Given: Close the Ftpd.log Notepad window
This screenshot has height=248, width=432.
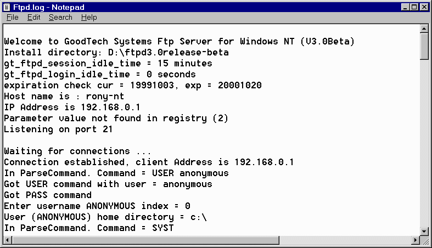Looking at the screenshot, I should tap(424, 7).
